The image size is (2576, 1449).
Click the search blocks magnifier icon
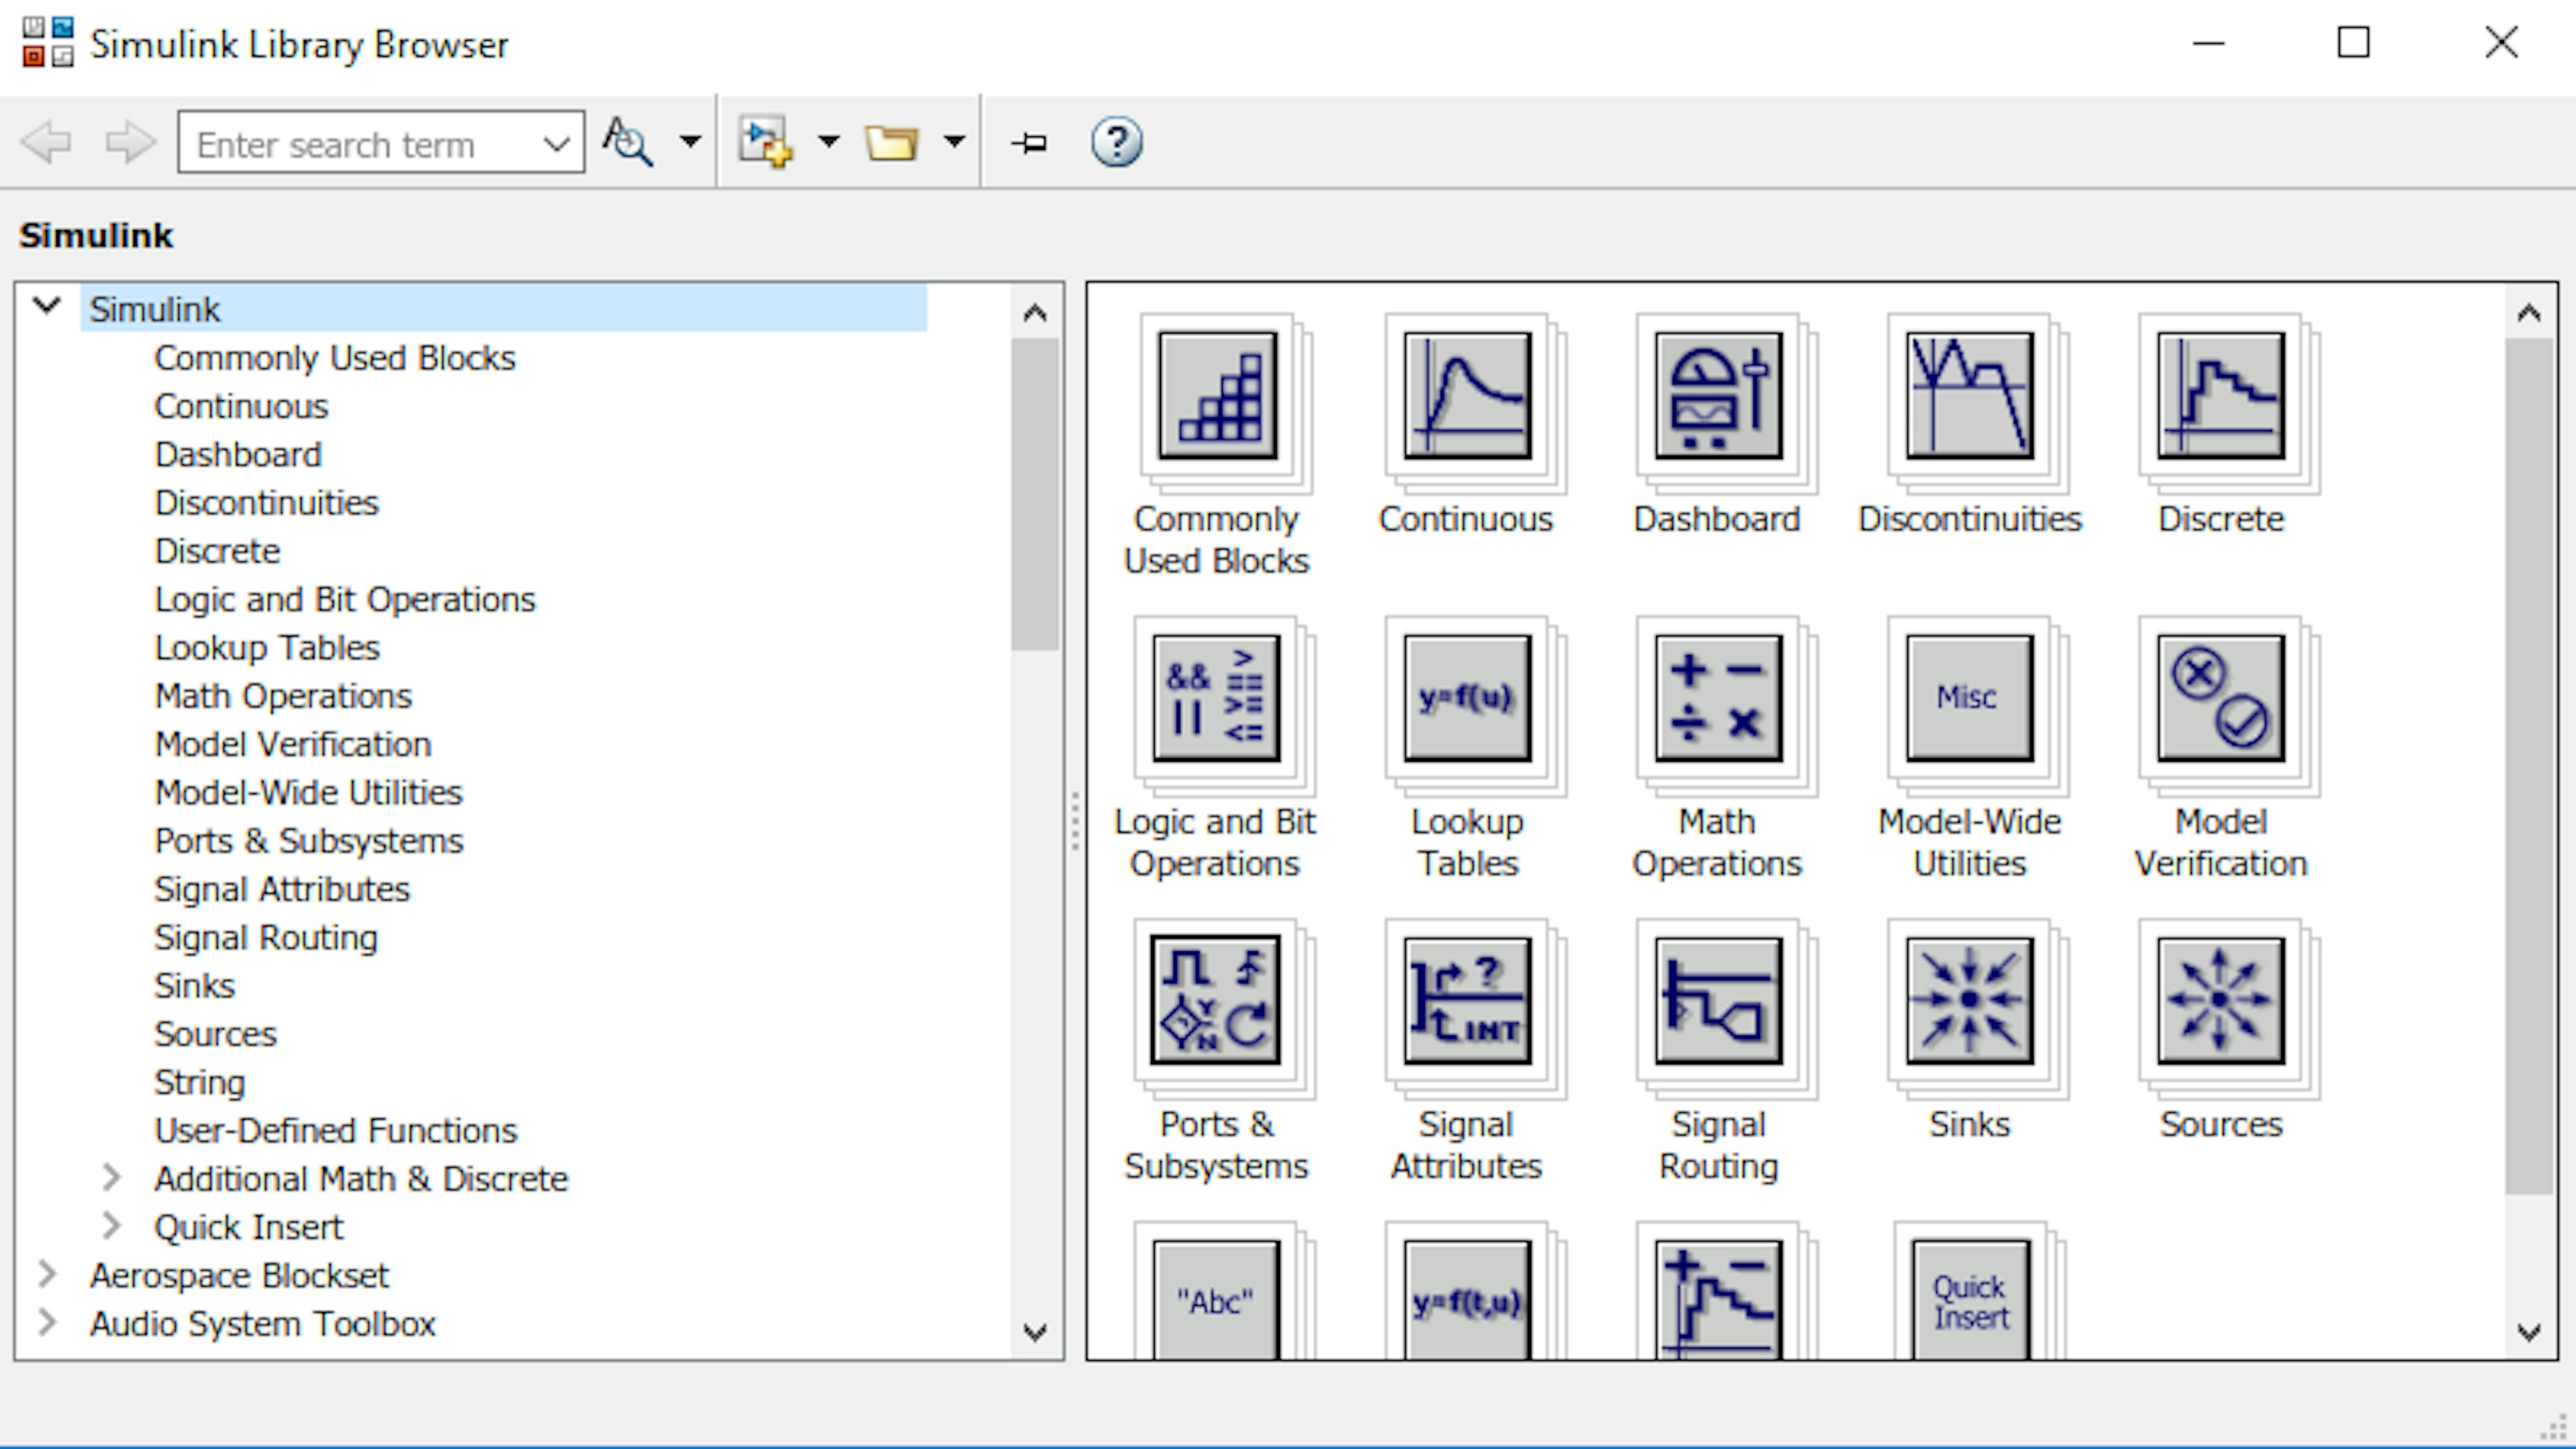click(628, 142)
